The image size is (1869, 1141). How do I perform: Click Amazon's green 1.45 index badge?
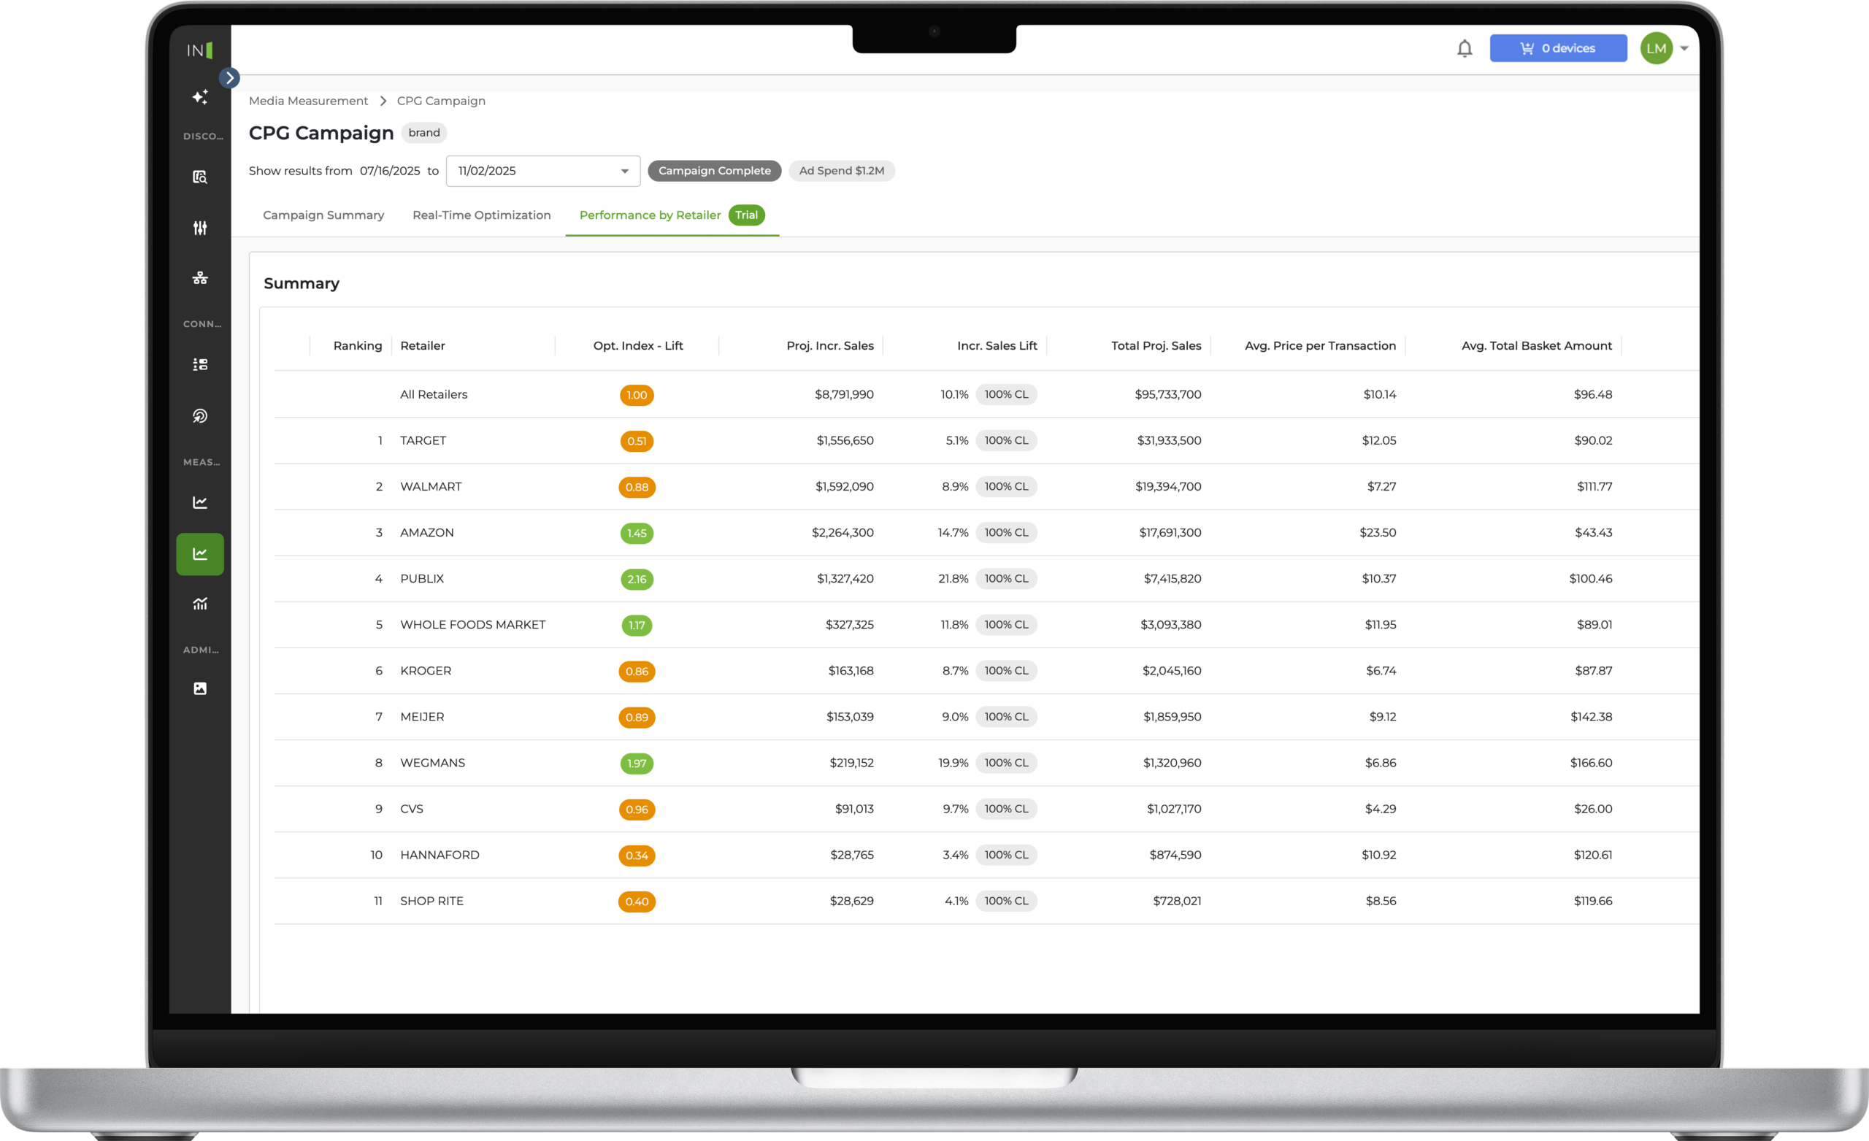coord(637,534)
